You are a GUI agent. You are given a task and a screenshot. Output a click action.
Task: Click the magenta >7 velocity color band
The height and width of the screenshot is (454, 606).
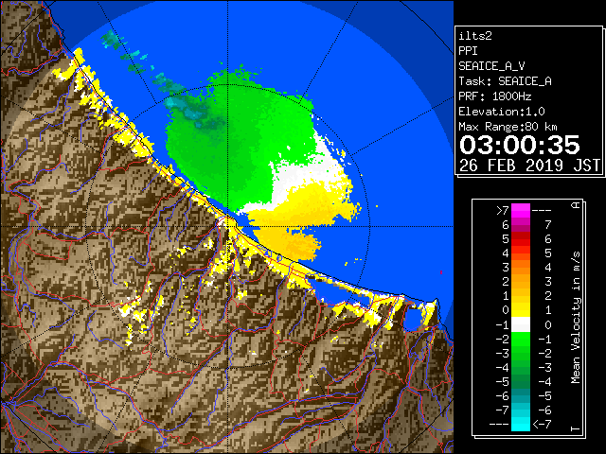(x=521, y=211)
